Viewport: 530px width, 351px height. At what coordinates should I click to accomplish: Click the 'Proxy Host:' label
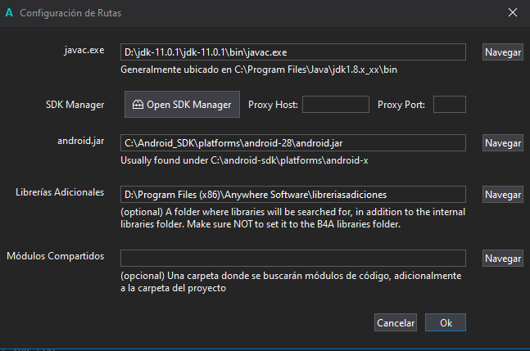[x=273, y=105]
